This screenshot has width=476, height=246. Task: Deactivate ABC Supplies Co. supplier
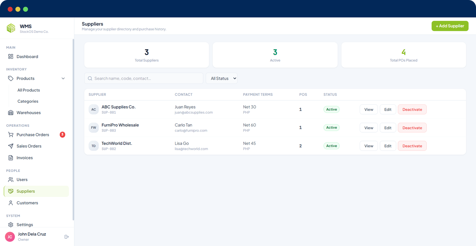[412, 109]
